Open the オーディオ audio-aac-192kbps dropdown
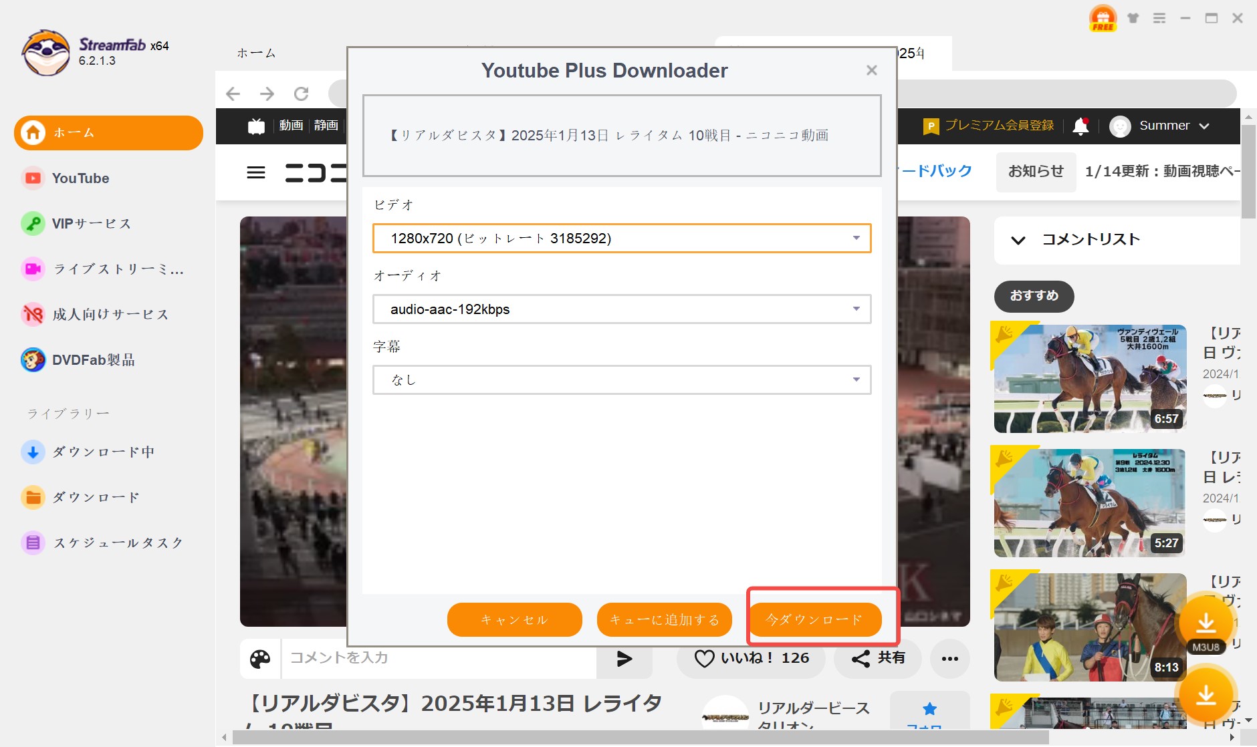 pyautogui.click(x=622, y=309)
